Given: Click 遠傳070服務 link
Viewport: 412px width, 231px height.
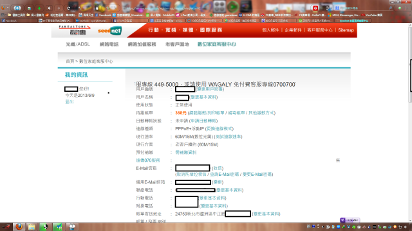Looking at the screenshot, I should 148,160.
